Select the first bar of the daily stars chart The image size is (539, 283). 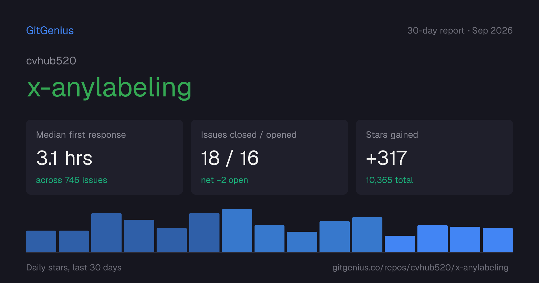click(41, 241)
